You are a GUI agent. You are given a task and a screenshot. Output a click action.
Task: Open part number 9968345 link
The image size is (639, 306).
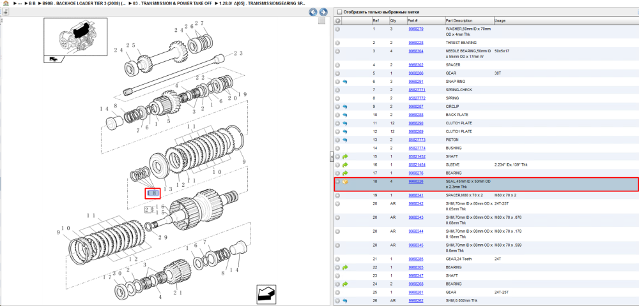click(x=416, y=245)
